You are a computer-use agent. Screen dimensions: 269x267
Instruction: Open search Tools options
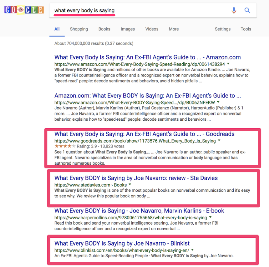246,29
